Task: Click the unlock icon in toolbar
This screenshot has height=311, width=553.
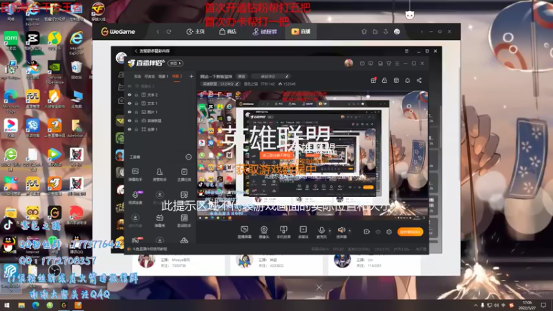Action: [x=384, y=80]
